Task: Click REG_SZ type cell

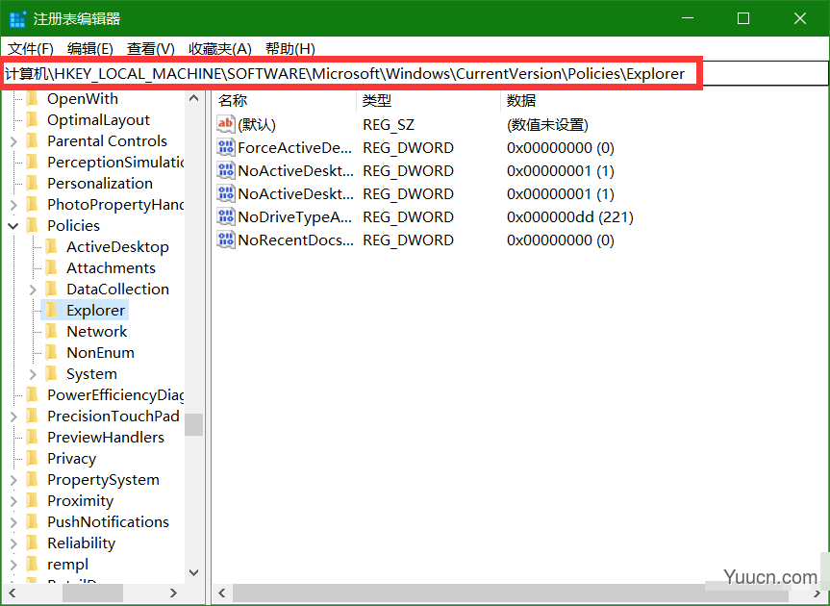Action: point(389,124)
